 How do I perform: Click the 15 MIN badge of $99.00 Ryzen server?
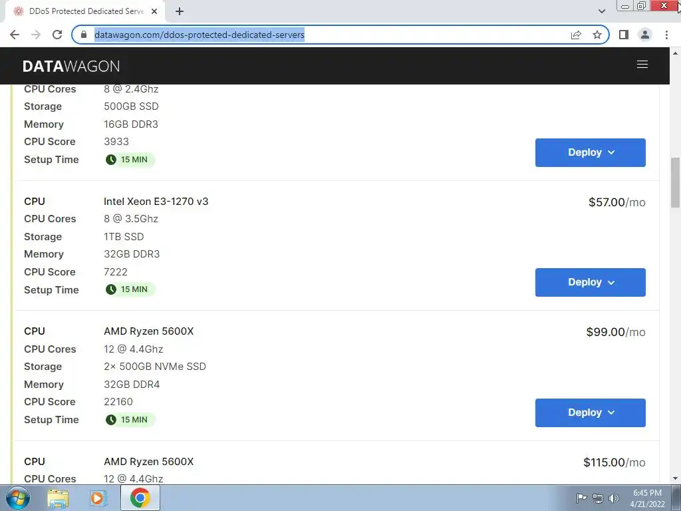pyautogui.click(x=130, y=420)
